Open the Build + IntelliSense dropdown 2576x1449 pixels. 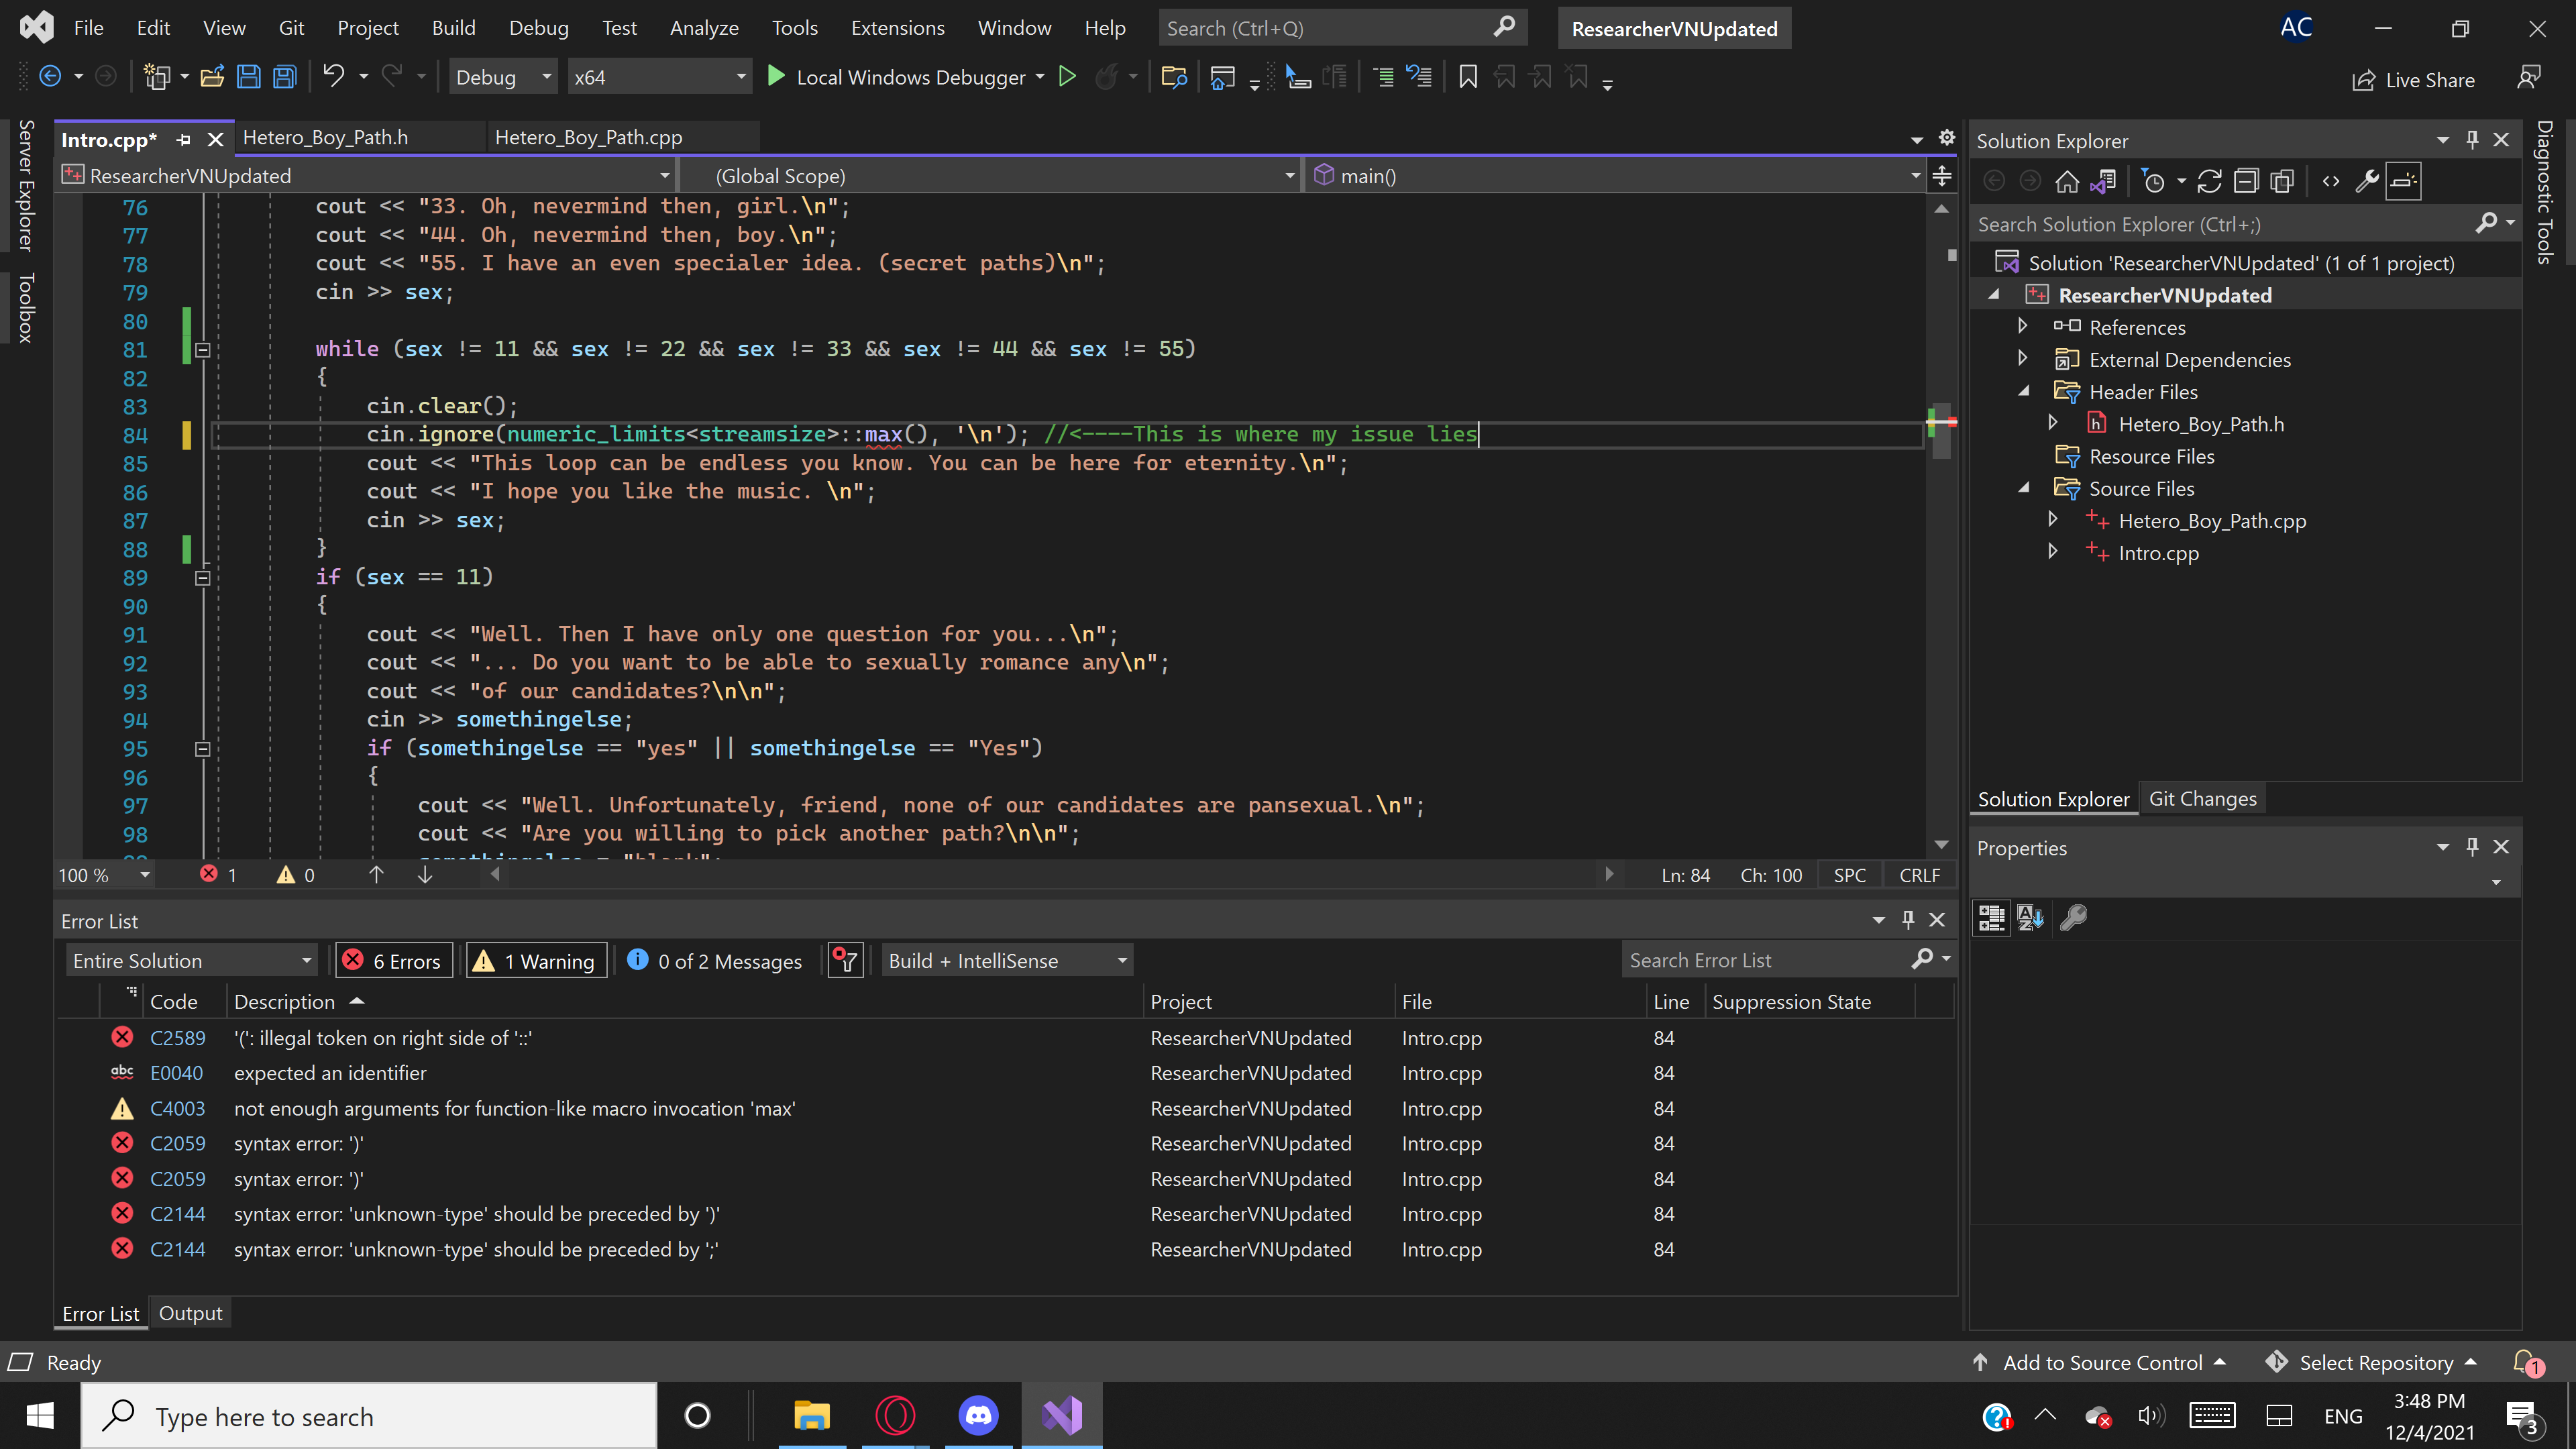(x=1007, y=961)
